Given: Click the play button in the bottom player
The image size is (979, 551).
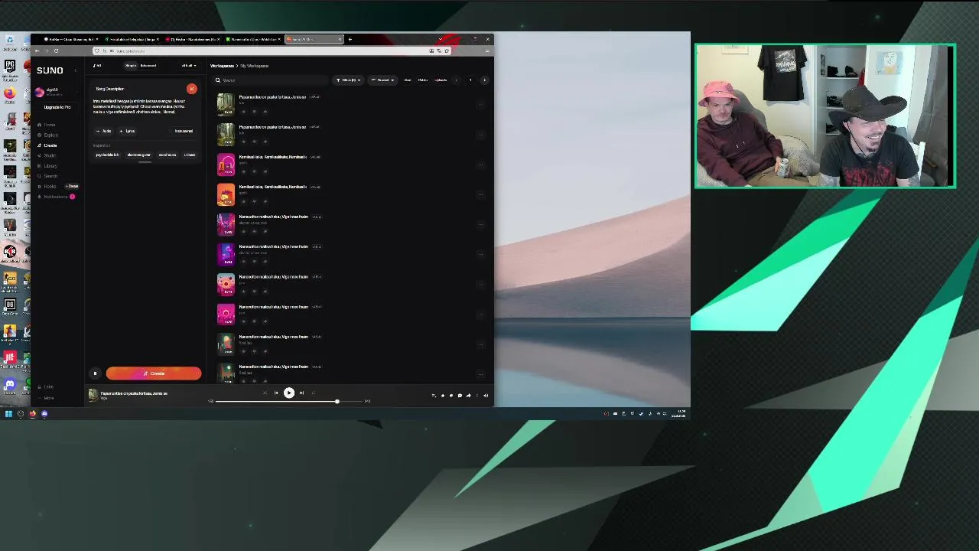Looking at the screenshot, I should pyautogui.click(x=289, y=393).
